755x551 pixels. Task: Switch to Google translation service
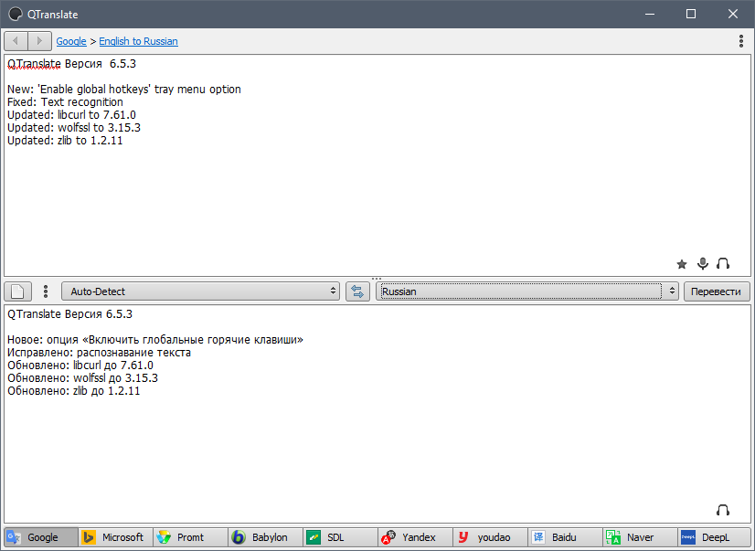pyautogui.click(x=41, y=537)
